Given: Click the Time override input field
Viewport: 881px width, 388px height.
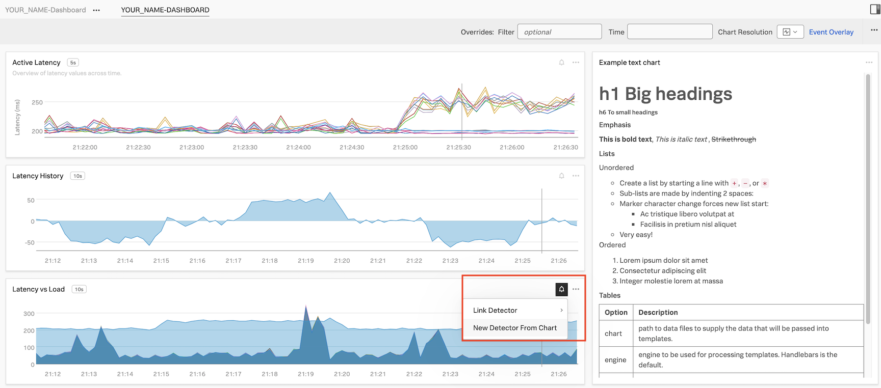Looking at the screenshot, I should 669,32.
